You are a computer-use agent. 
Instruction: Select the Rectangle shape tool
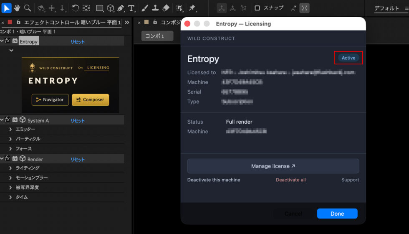coord(100,8)
